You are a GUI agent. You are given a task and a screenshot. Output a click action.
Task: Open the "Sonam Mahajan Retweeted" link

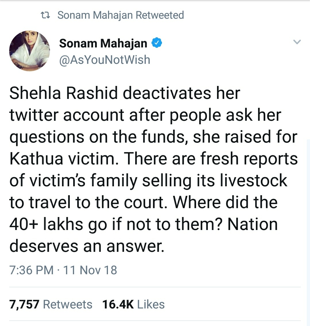click(121, 15)
